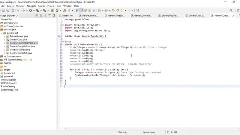This screenshot has height=135, width=240.
Task: Click the New Java Class icon
Action: point(57,10)
